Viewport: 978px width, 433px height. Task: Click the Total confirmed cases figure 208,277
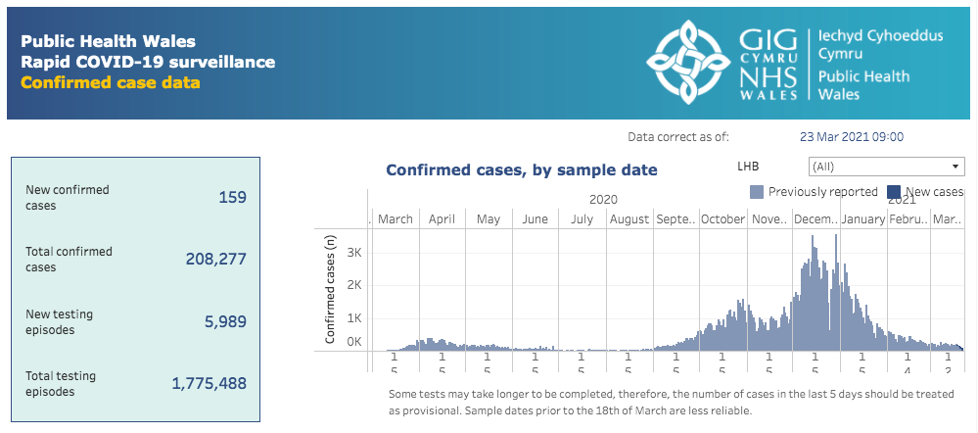[215, 259]
